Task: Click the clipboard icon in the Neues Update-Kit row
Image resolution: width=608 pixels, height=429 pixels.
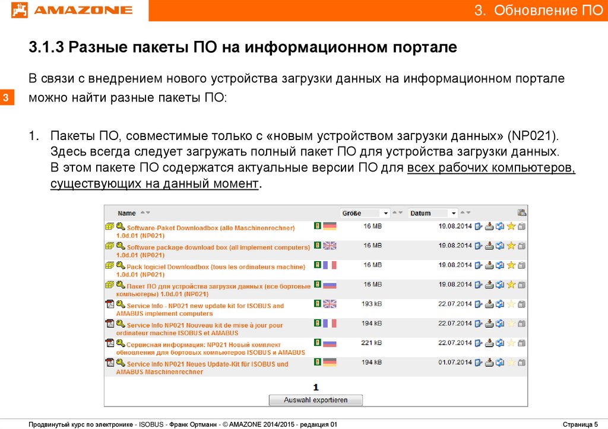Action: 522,363
